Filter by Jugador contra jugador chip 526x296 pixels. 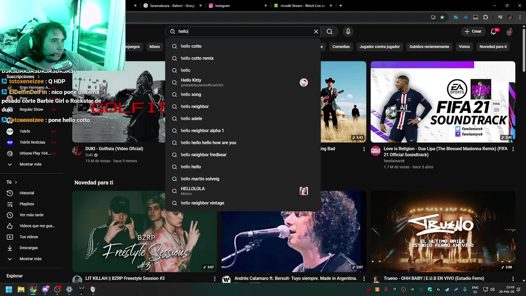pyautogui.click(x=380, y=46)
